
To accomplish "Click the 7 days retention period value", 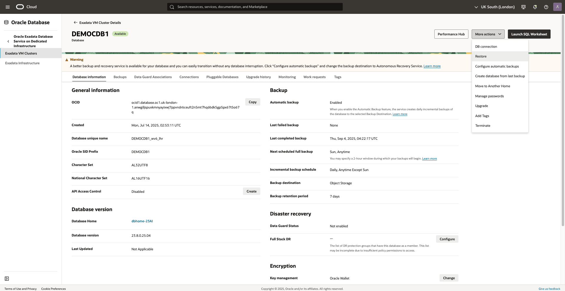I will click(x=334, y=196).
